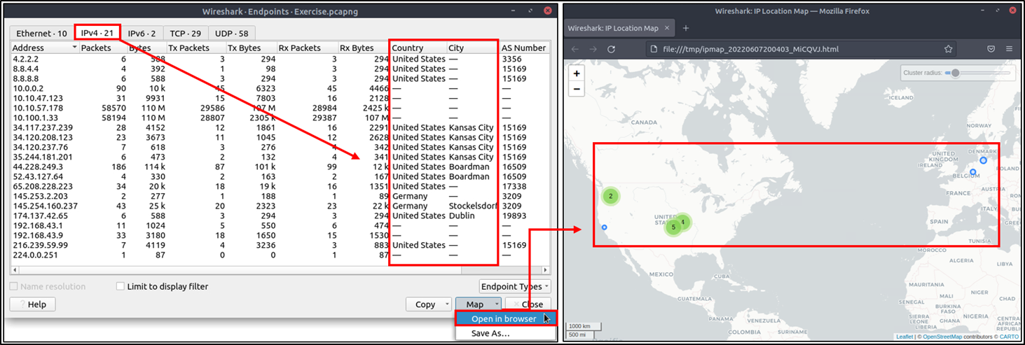Screen dimensions: 1025x345
Task: Sort by the Address column header
Action: (x=42, y=48)
